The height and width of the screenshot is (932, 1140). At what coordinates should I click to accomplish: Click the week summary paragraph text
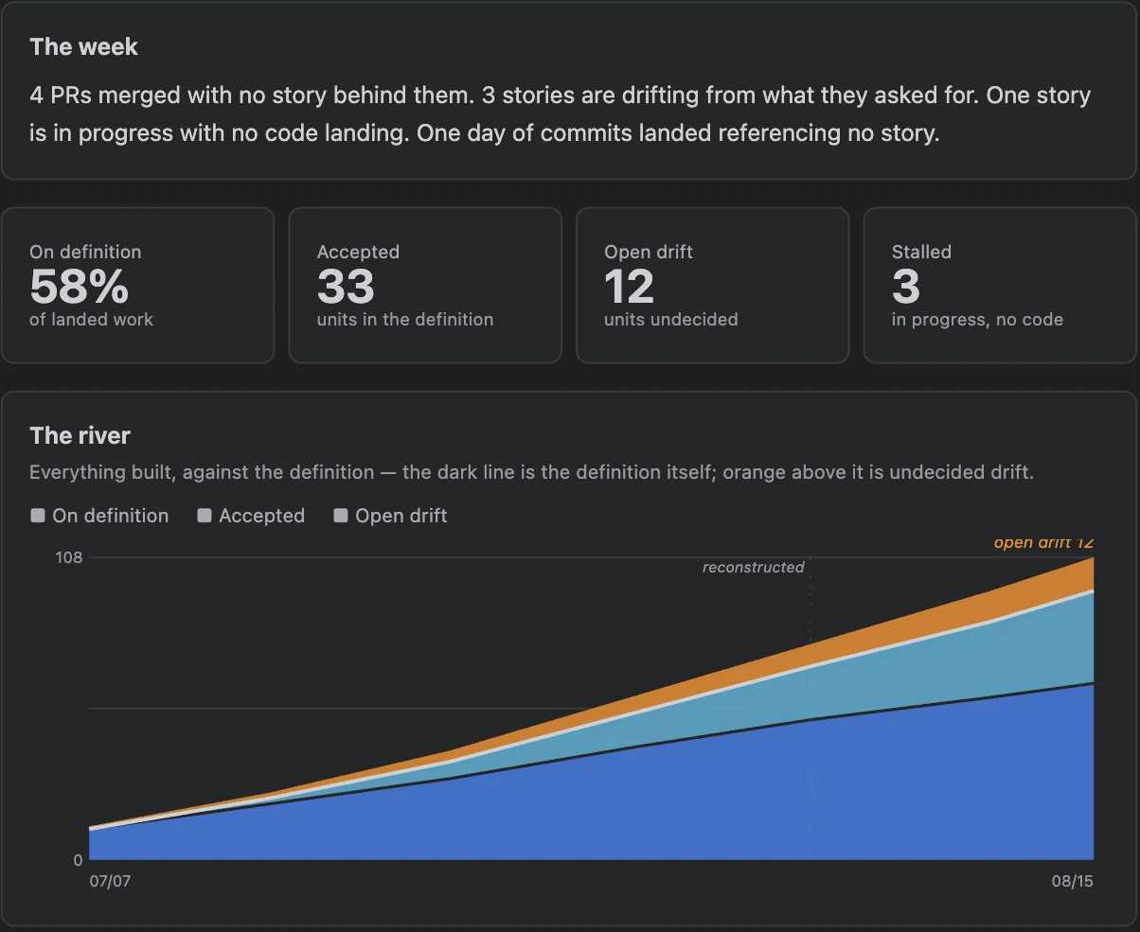click(561, 114)
